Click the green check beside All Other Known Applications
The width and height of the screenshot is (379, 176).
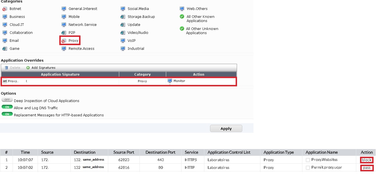(182, 17)
